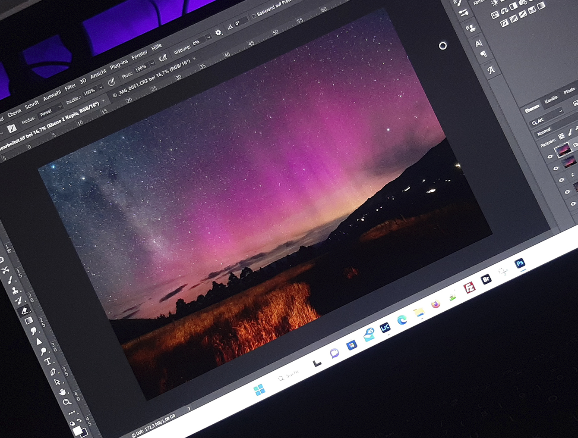The height and width of the screenshot is (438, 578).
Task: Select the Eraser tool in the toolbar
Action: (25, 310)
